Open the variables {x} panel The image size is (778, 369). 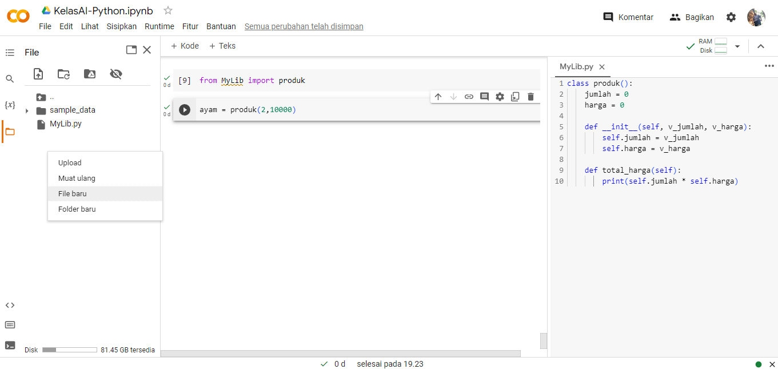pos(10,105)
